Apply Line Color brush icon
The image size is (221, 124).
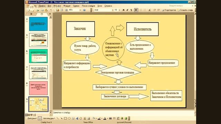[99, 118]
